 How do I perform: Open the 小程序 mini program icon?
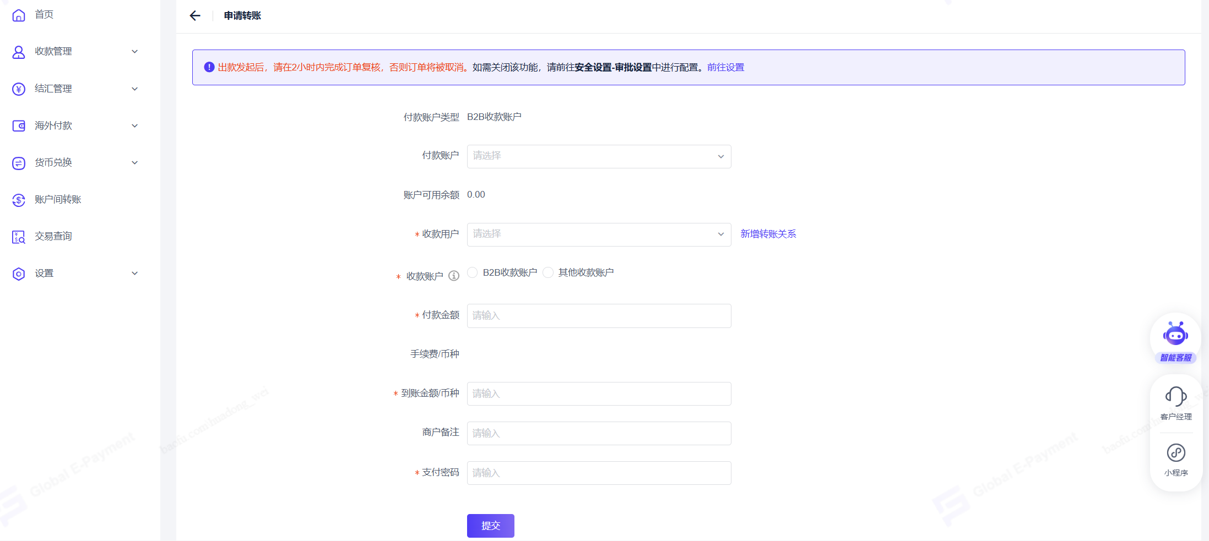(x=1175, y=453)
